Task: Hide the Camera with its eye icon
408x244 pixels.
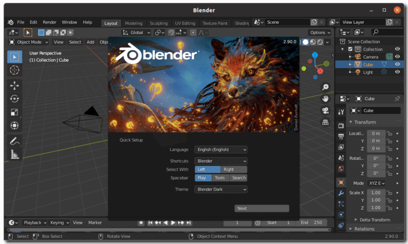Action: pyautogui.click(x=397, y=57)
